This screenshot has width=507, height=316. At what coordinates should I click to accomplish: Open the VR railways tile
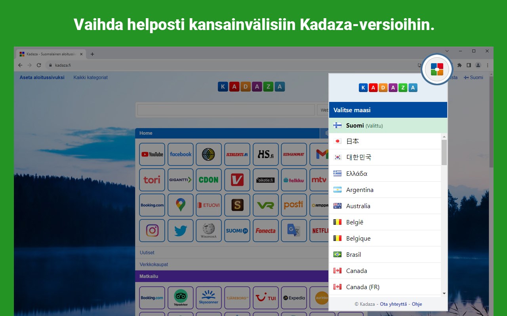point(266,205)
